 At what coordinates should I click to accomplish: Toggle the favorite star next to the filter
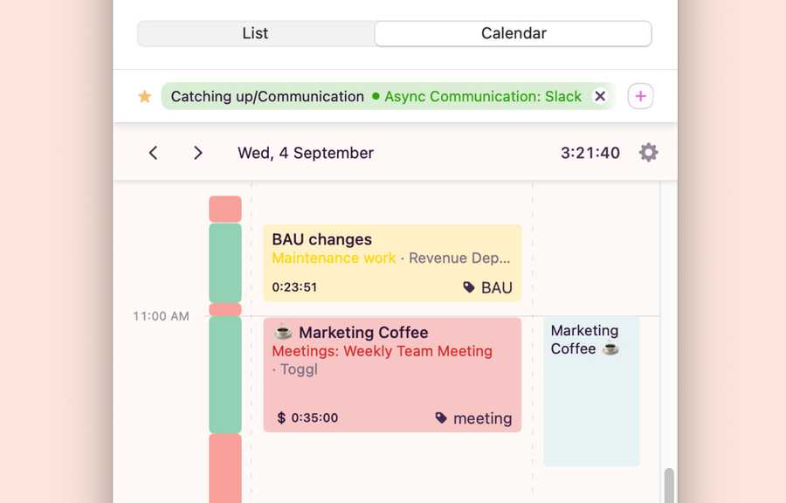(x=144, y=96)
